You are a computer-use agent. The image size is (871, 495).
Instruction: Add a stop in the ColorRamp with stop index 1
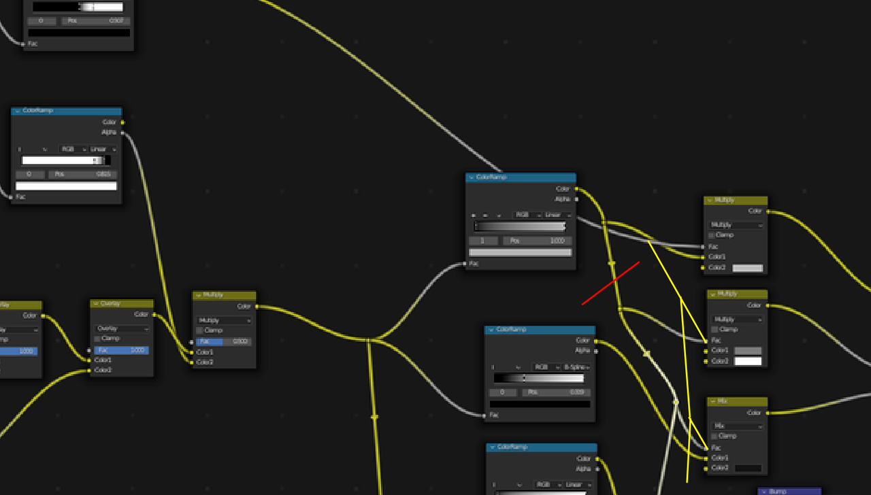coord(474,215)
